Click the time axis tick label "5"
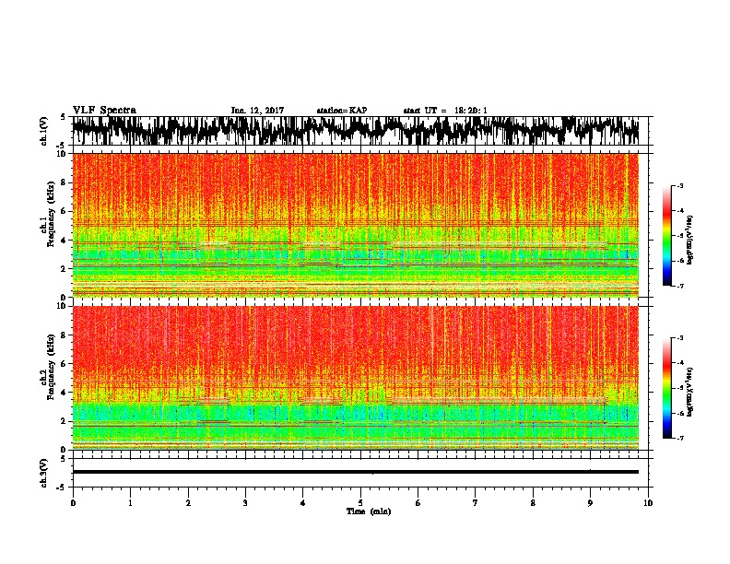 [x=360, y=503]
